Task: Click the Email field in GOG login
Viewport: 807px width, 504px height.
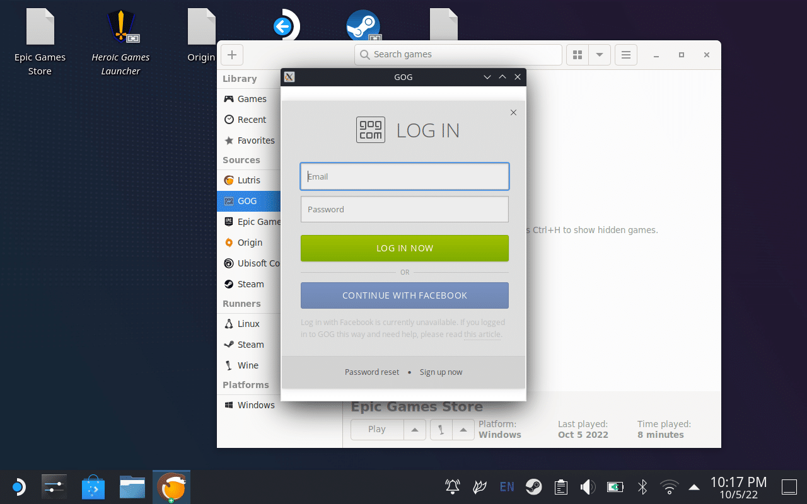Action: [405, 176]
